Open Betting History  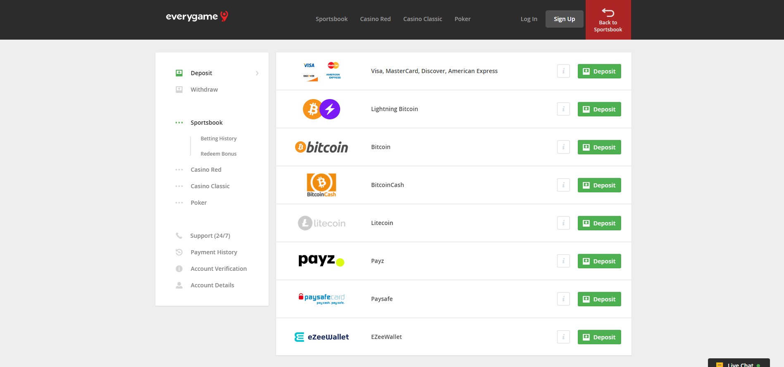219,139
